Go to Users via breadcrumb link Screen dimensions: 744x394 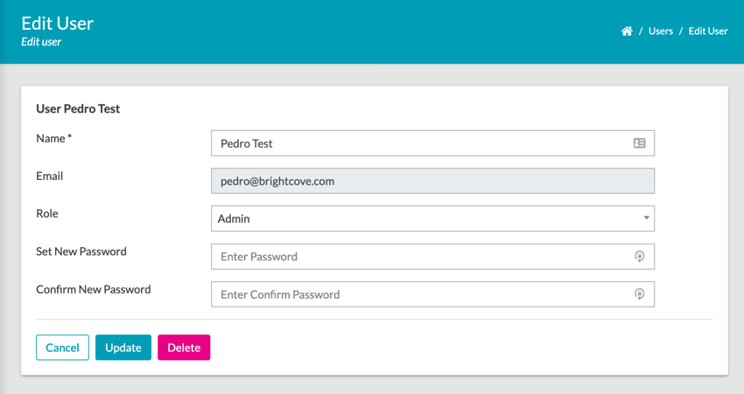pos(661,31)
